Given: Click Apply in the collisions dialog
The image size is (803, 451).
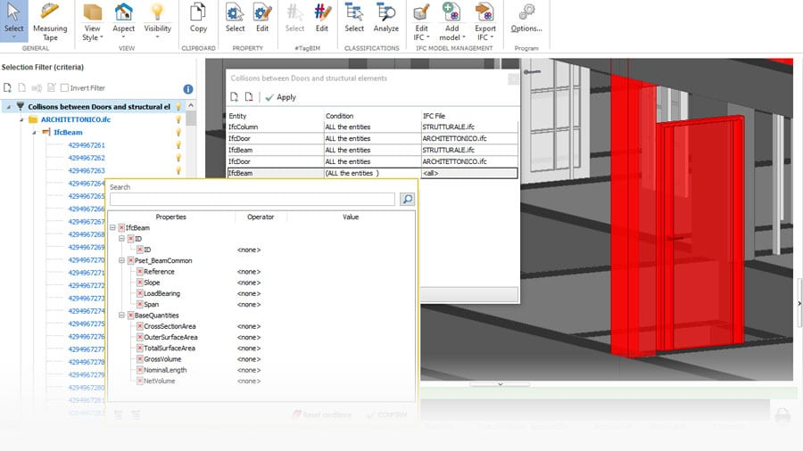Looking at the screenshot, I should [281, 97].
